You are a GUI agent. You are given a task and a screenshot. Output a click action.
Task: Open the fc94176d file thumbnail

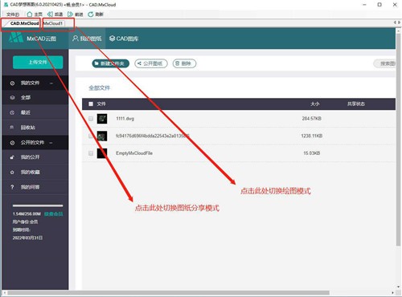point(102,136)
